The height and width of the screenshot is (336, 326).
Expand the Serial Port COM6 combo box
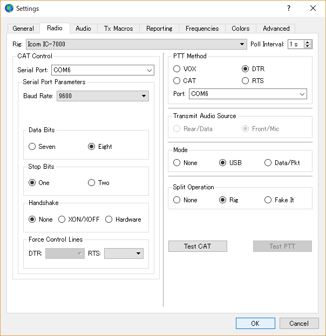pos(103,70)
